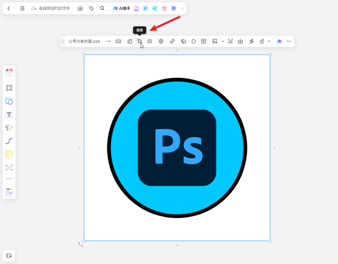Open the toolbox icon in the left sidebar
The image size is (338, 264).
[9, 192]
